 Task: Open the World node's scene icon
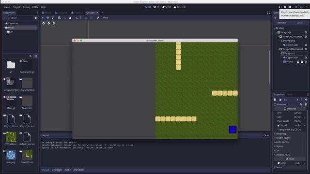(x=298, y=62)
